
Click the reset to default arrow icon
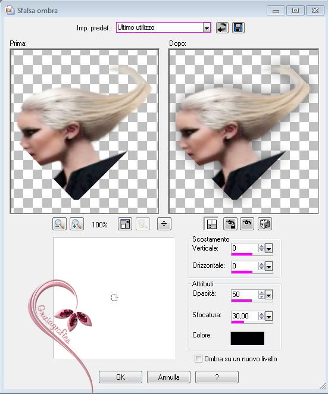tap(222, 27)
